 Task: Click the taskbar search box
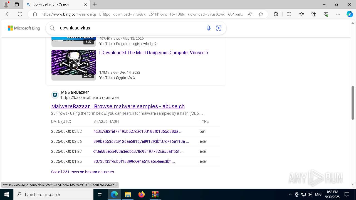53,194
